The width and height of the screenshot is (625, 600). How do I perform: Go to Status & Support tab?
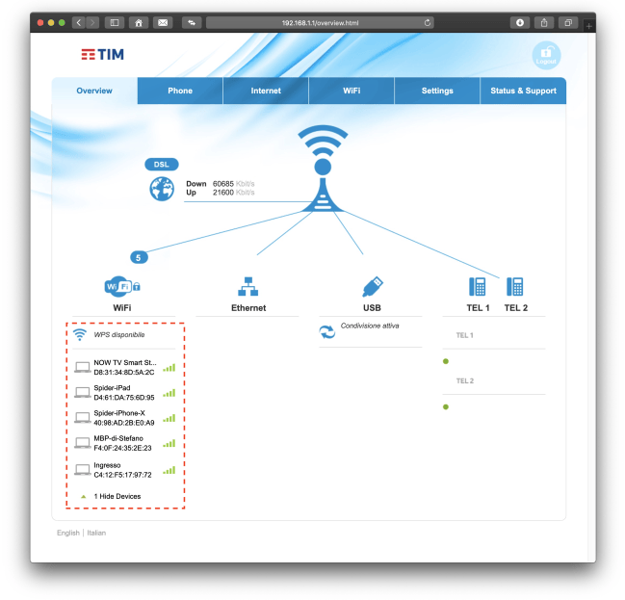click(523, 91)
